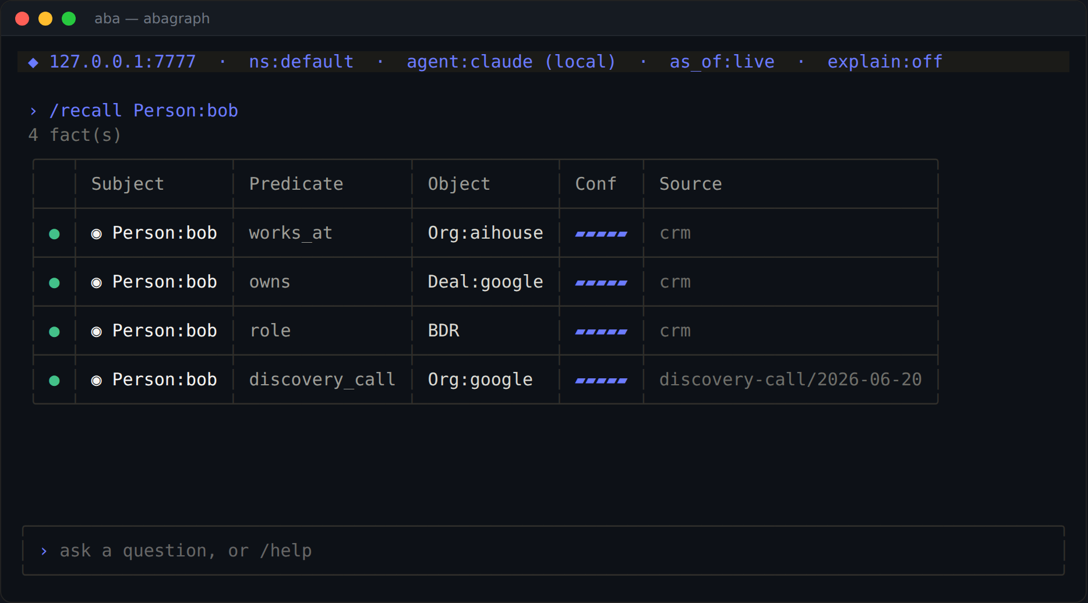Click the Subject column header

pyautogui.click(x=128, y=184)
